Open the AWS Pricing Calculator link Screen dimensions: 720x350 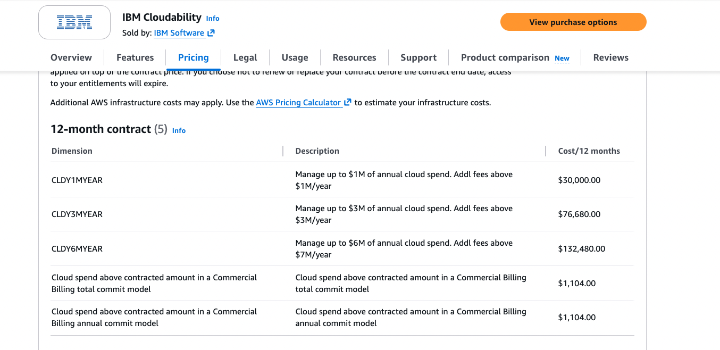(x=298, y=102)
